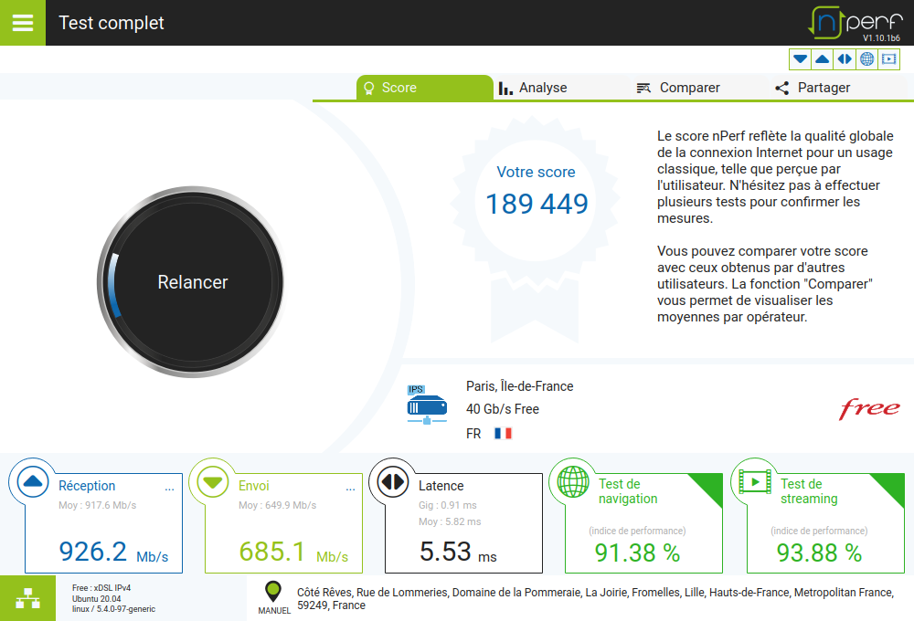
Task: Click the Test de navigation globe icon
Action: click(x=573, y=482)
